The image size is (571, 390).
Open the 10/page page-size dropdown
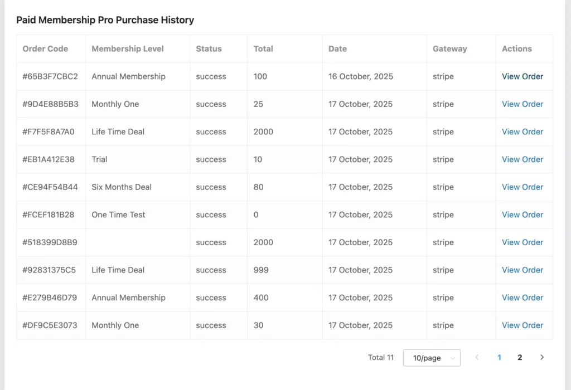432,357
